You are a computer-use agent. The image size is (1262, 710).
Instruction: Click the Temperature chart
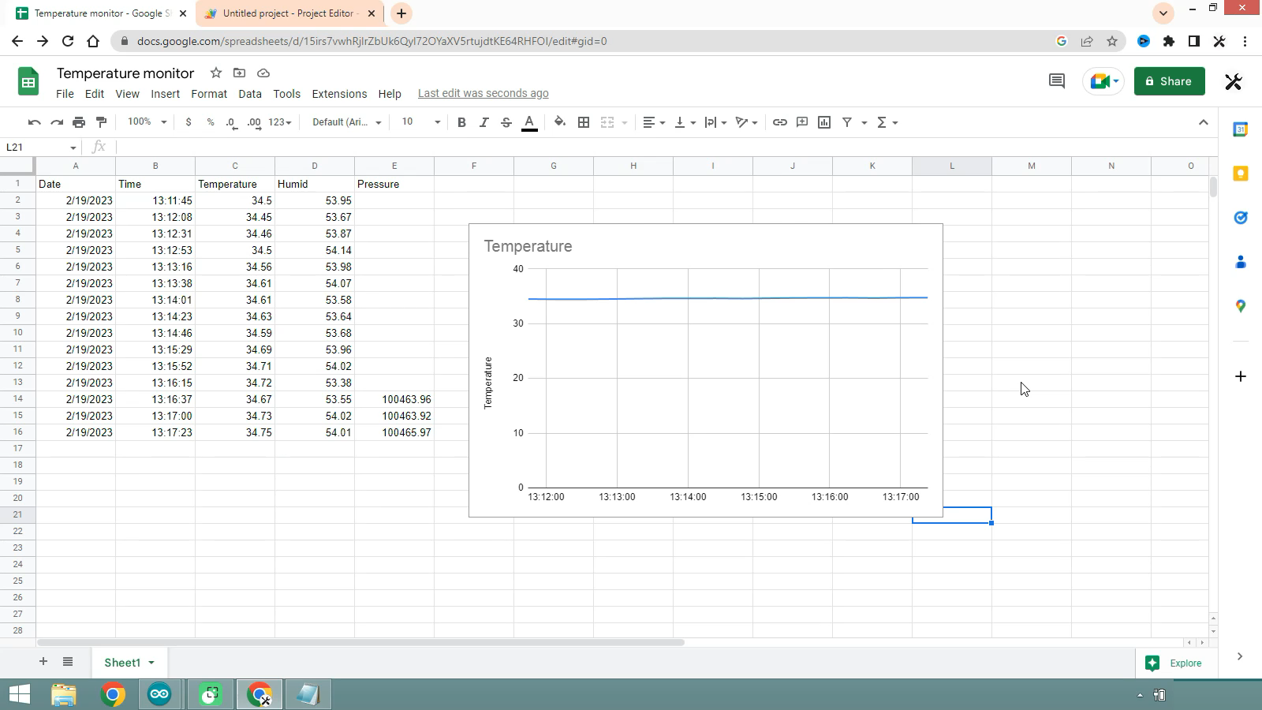(x=706, y=371)
